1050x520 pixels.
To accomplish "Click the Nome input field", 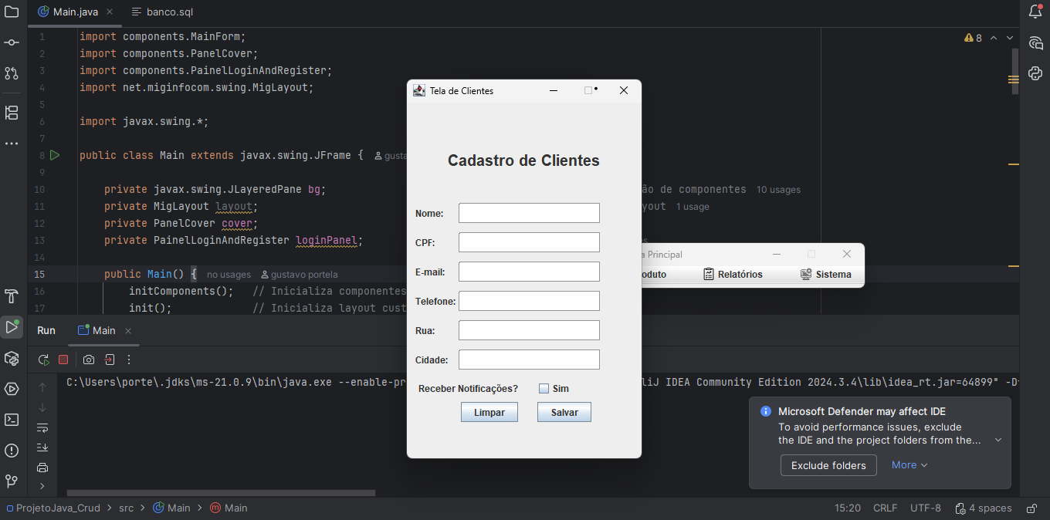I will click(529, 212).
